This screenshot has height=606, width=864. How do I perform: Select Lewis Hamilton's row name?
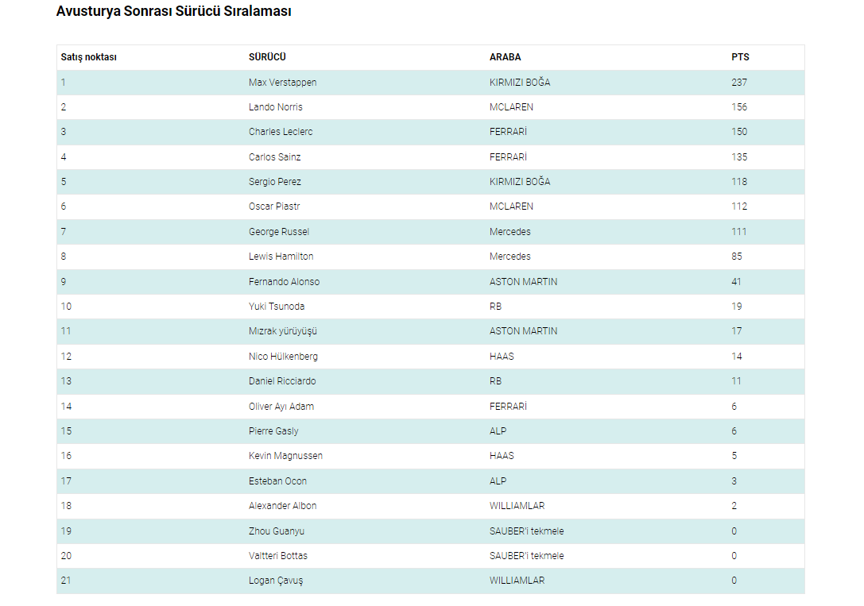tap(281, 257)
